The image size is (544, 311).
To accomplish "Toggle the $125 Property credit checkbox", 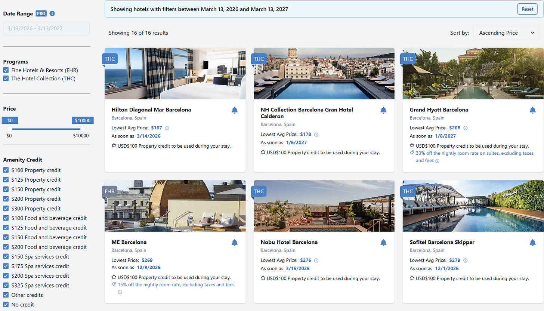I will 6,180.
